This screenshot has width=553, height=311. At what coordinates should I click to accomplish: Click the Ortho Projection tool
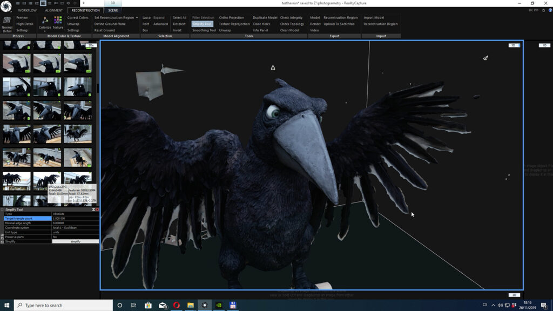point(231,18)
